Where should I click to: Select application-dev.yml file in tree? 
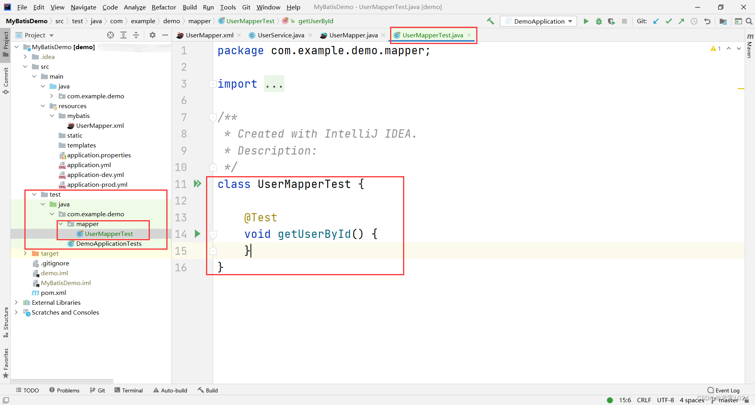[96, 175]
